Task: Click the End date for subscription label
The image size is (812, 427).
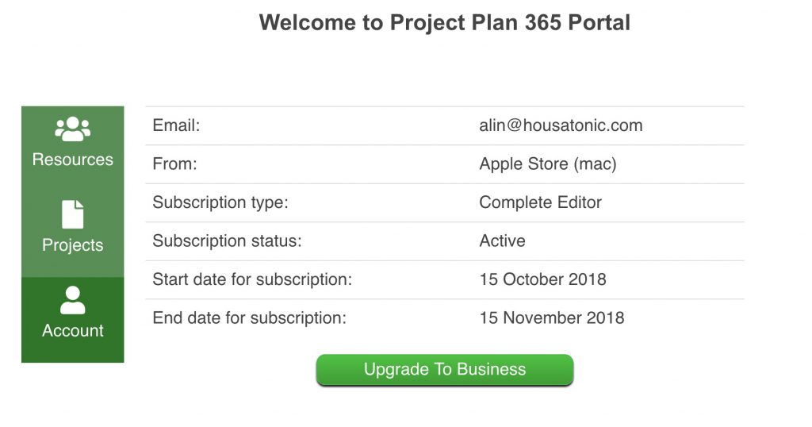Action: 249,317
